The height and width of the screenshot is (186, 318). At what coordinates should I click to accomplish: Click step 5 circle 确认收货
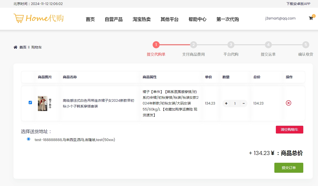tap(306, 45)
